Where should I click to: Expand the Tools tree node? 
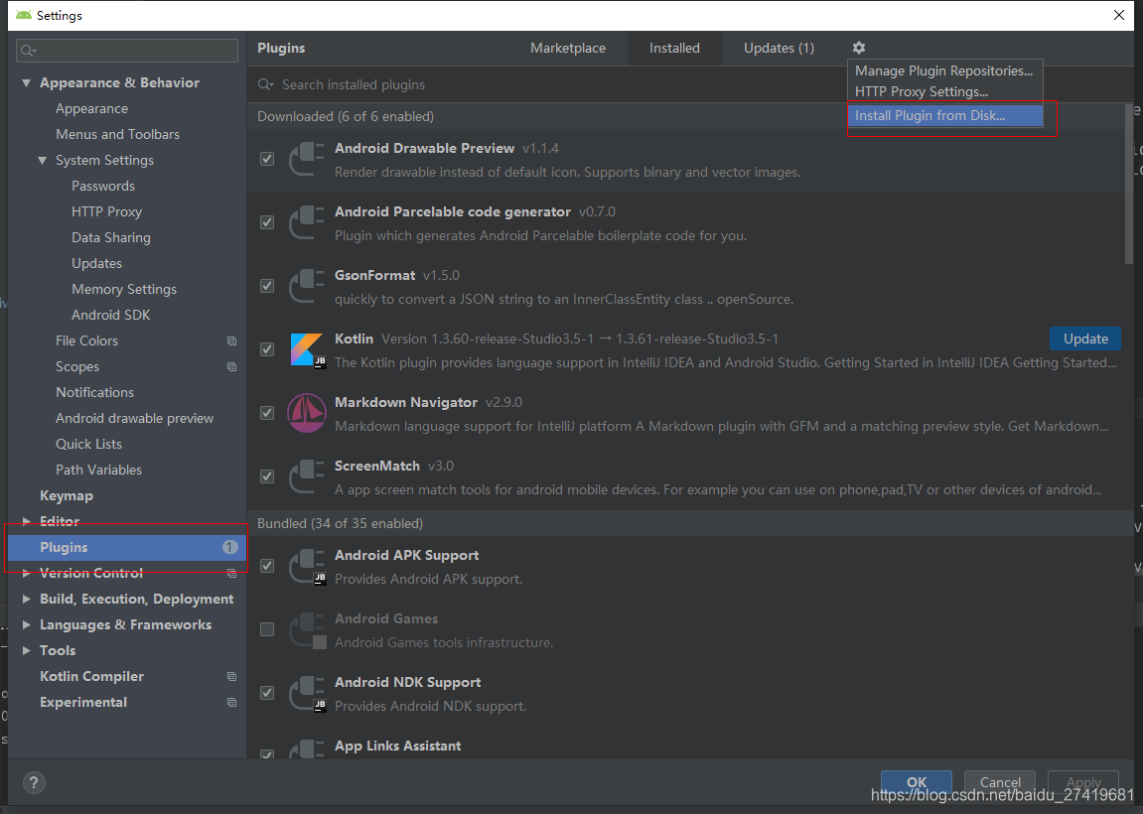[x=26, y=651]
